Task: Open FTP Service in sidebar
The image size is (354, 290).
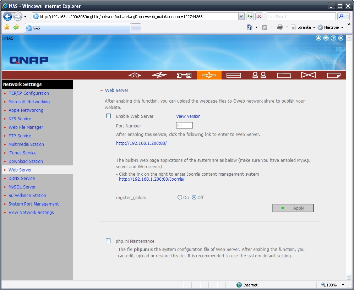Action: (20, 136)
